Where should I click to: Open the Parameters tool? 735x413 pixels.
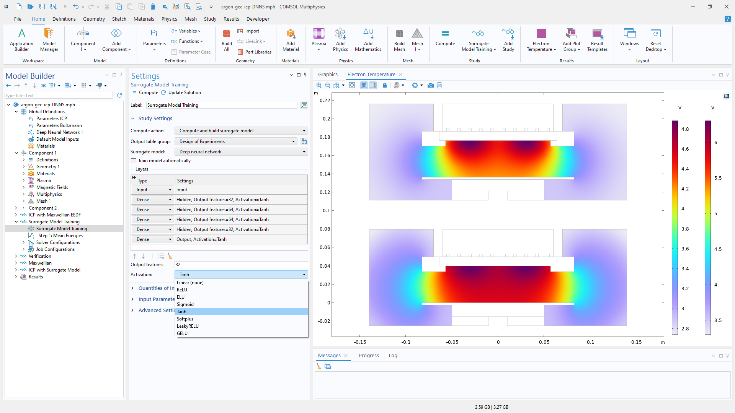(154, 40)
